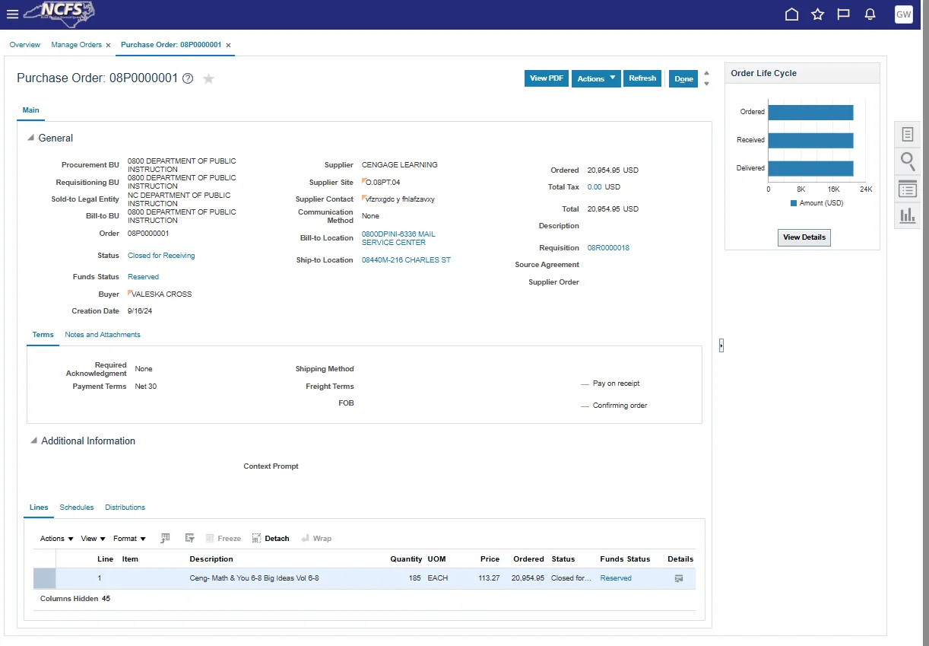Collapse the General section
The image size is (929, 646).
(31, 138)
